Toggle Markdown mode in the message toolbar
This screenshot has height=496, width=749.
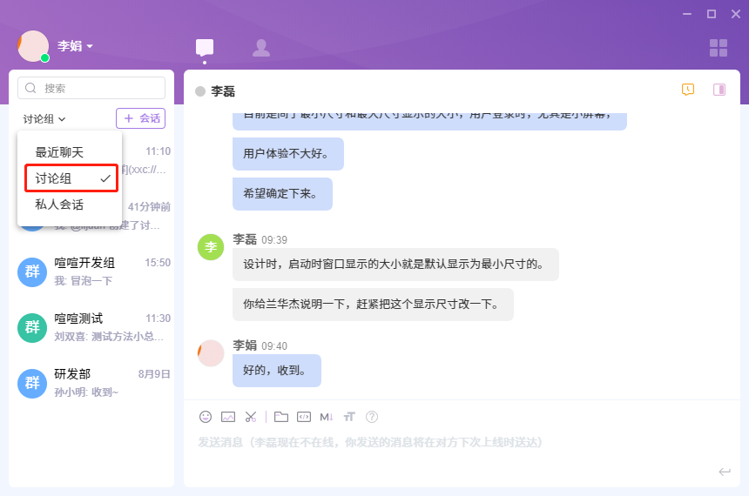point(327,417)
